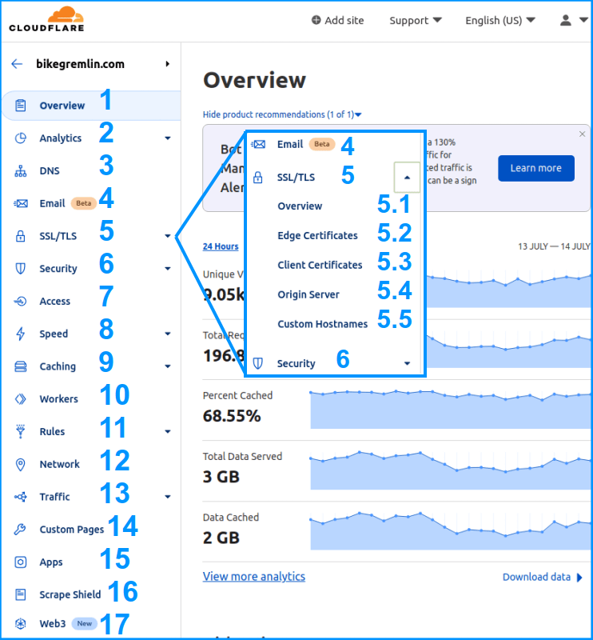
Task: Click the Custom Pages wrench icon
Action: (x=19, y=530)
